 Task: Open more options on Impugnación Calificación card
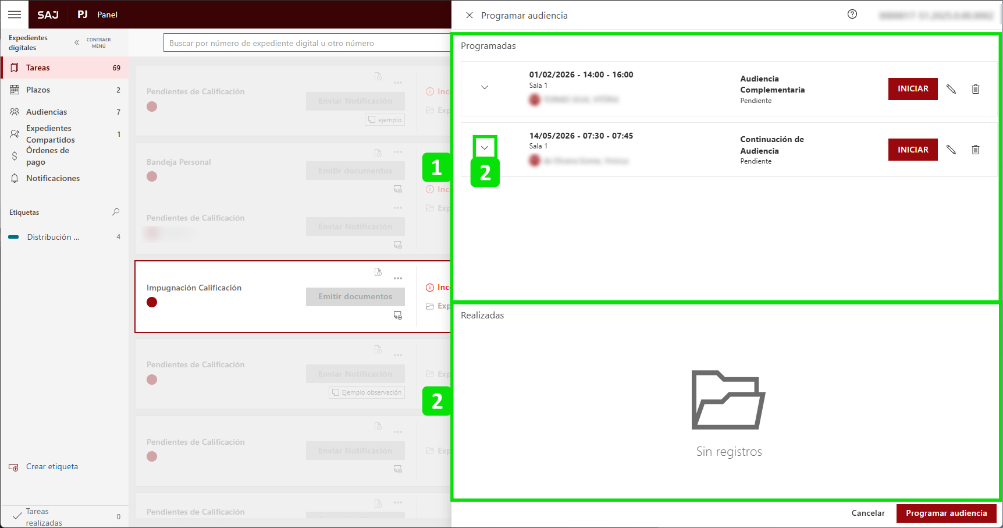398,278
